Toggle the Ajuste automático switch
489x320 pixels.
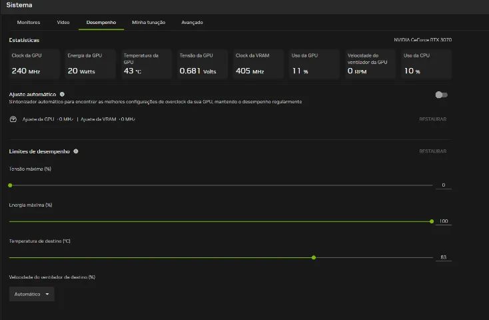pos(441,95)
